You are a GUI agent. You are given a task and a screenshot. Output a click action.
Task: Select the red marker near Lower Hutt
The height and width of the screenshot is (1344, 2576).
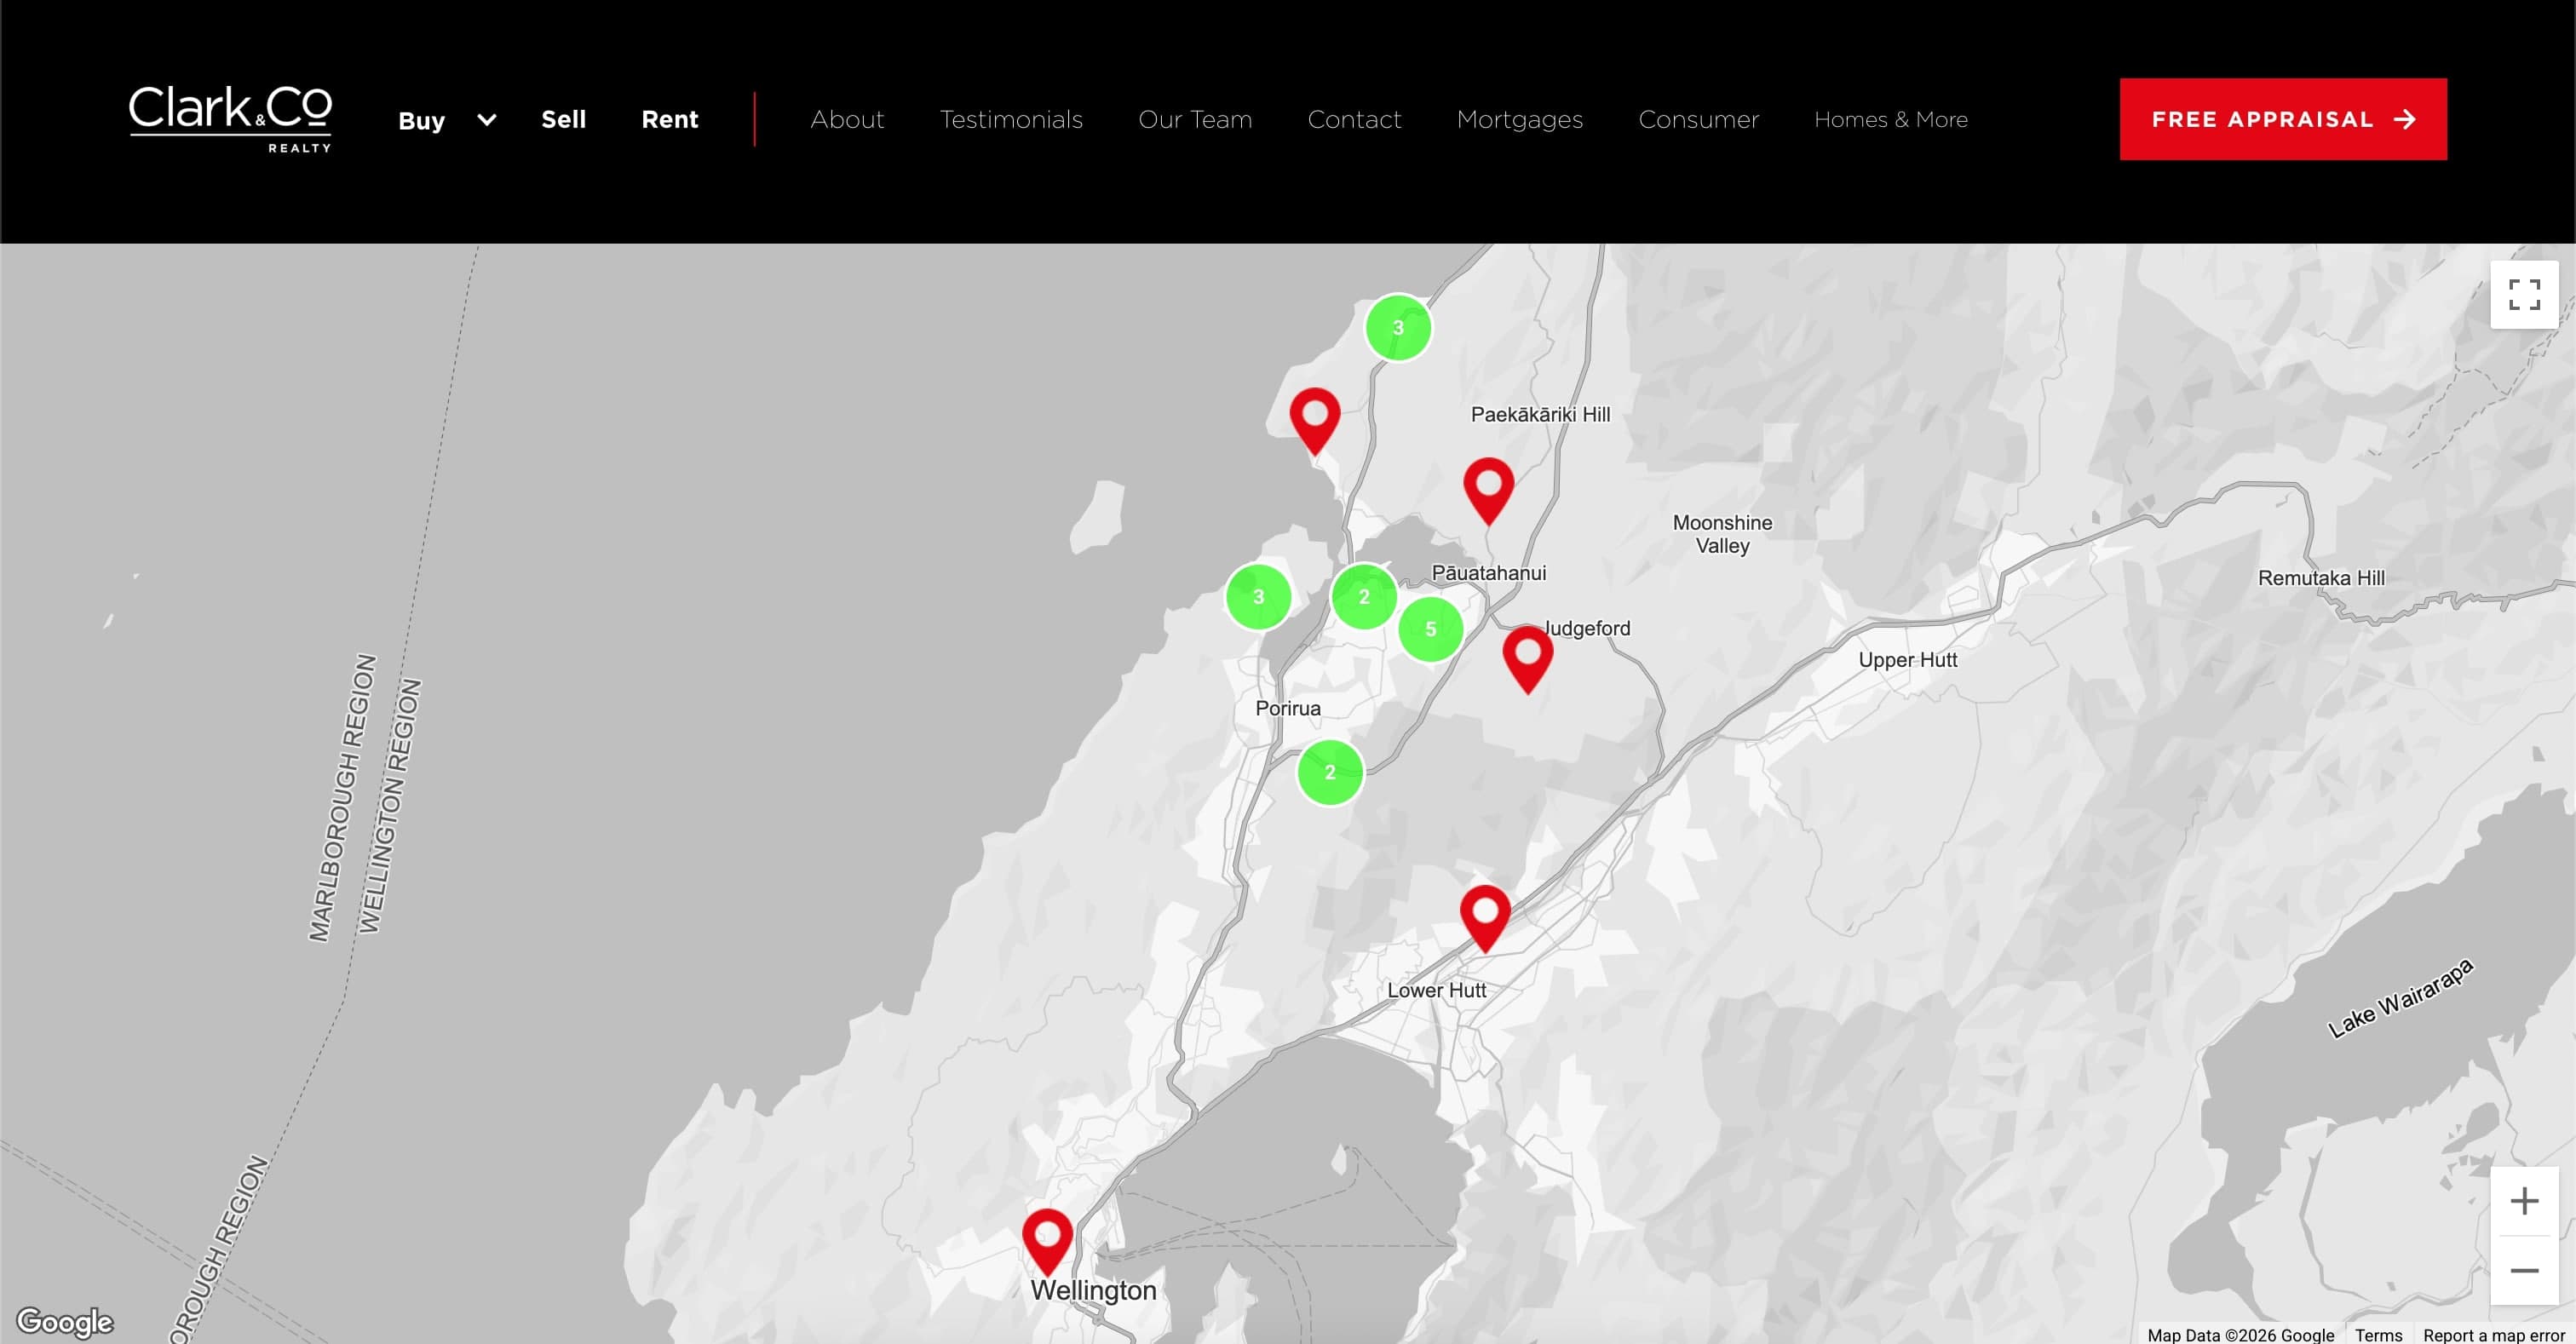[x=1485, y=915]
